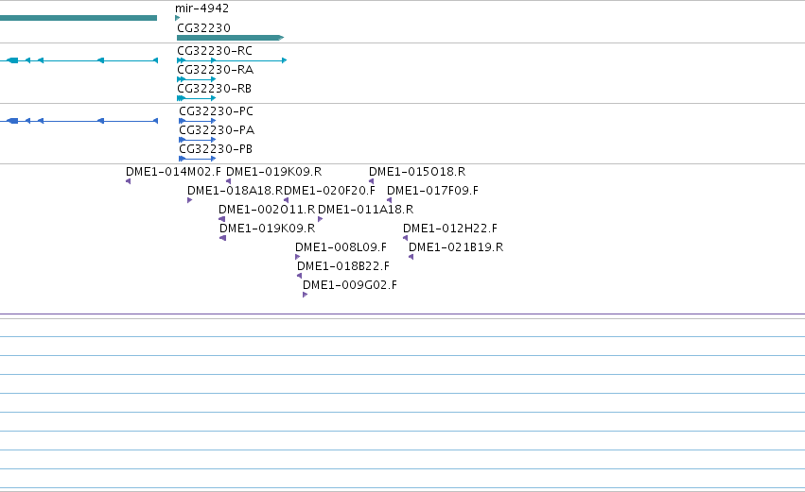Select protein label CG32230-PC
Screen dimensions: 805x492
[x=216, y=111]
